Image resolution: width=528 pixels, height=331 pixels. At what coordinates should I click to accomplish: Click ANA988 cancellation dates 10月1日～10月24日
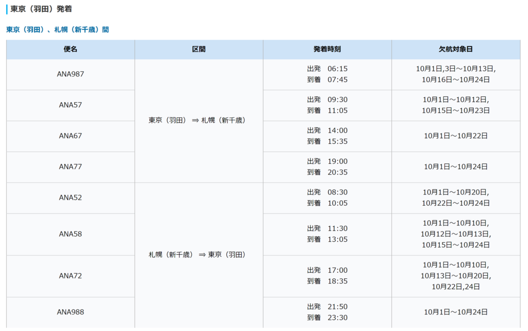click(x=456, y=312)
